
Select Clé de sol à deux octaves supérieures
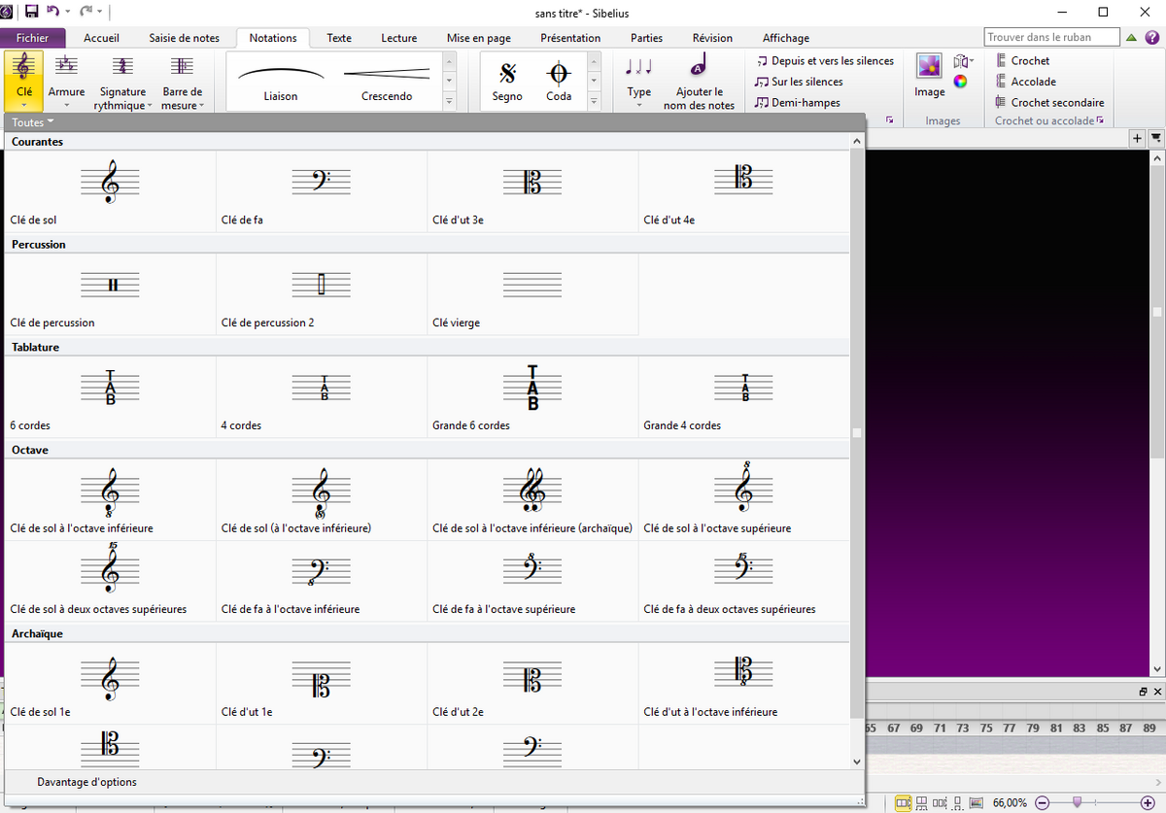pos(110,581)
